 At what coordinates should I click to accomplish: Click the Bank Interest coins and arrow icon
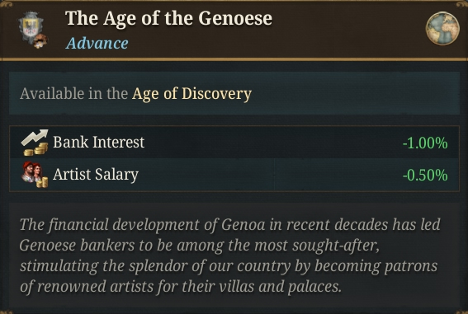coord(35,143)
